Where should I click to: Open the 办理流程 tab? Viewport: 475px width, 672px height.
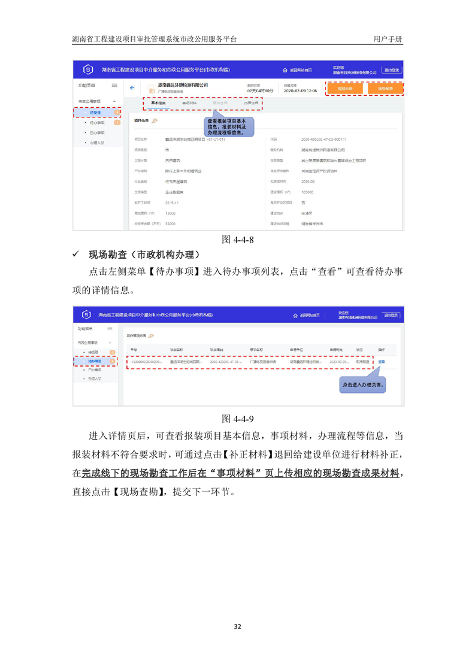[251, 103]
